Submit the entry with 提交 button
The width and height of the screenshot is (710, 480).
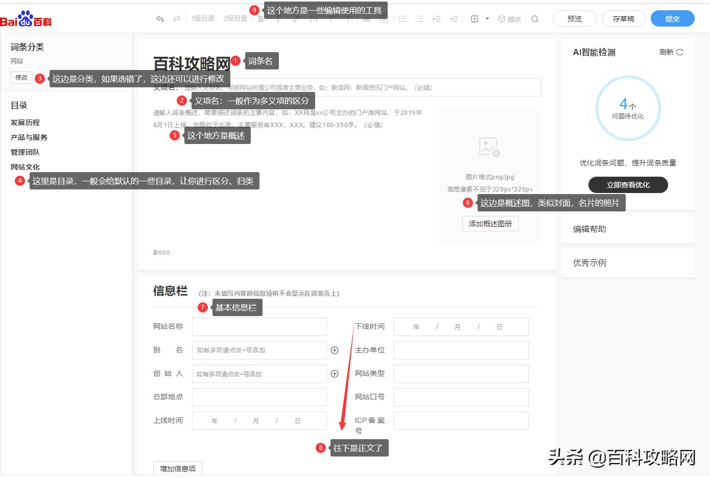tap(672, 18)
